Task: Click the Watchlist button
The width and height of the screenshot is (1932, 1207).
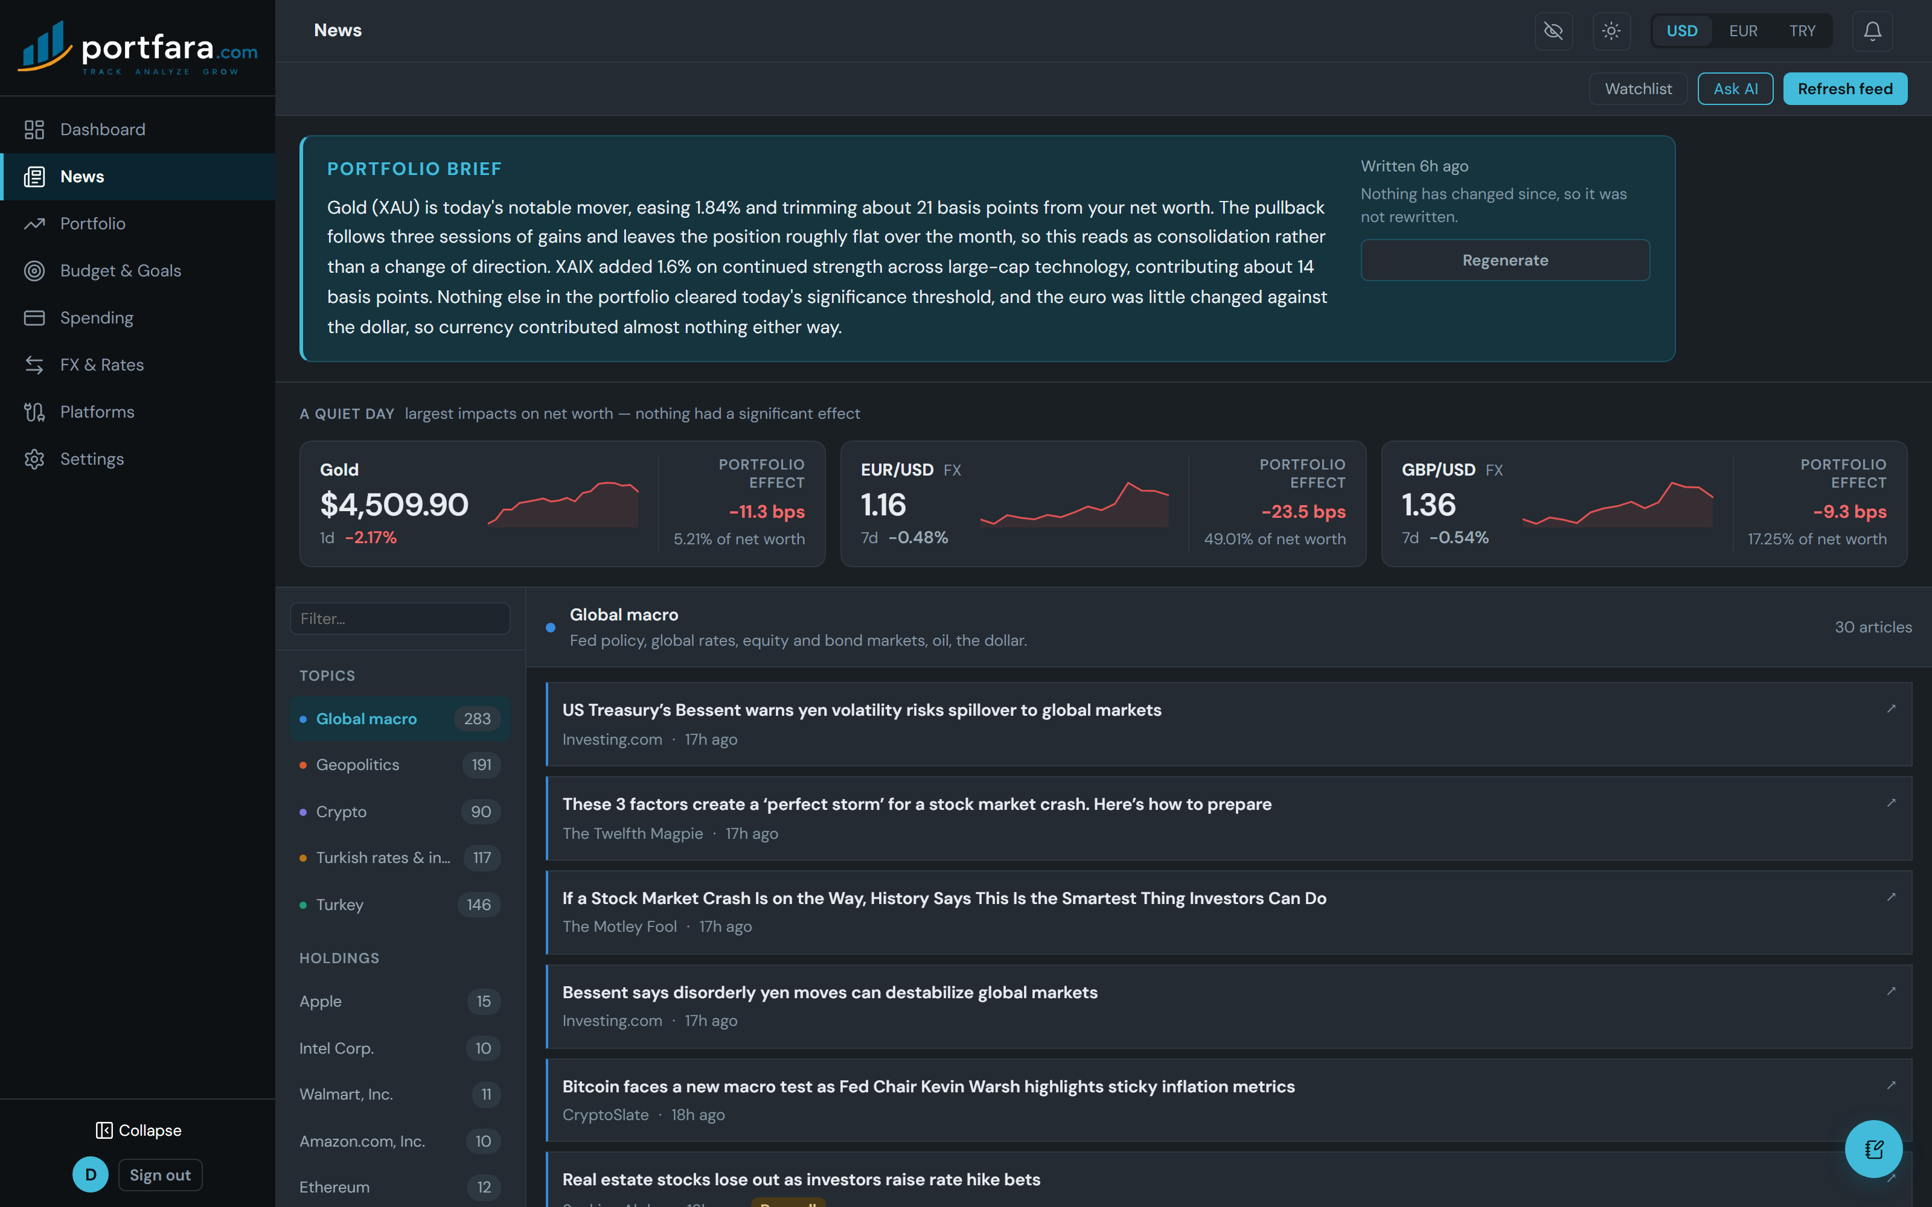Action: point(1637,89)
